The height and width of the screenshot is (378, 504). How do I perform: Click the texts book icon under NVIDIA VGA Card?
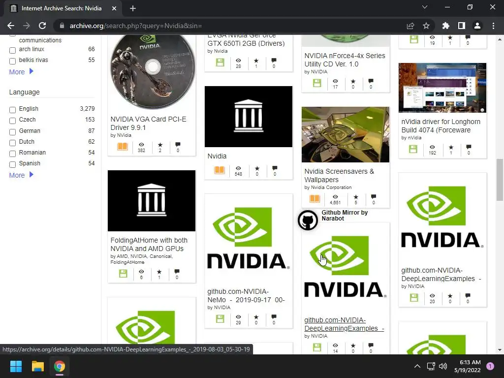123,147
